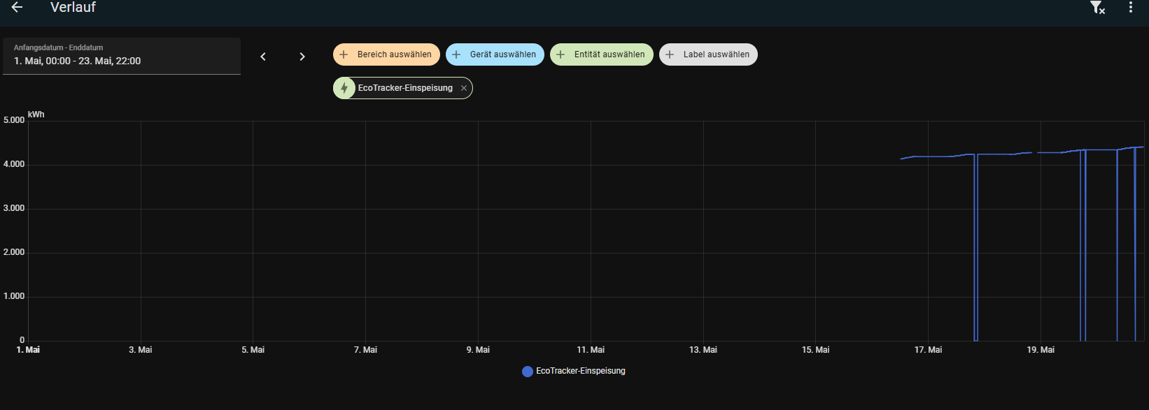Click Bereich auswählen chip
The width and height of the screenshot is (1149, 410).
tap(387, 54)
